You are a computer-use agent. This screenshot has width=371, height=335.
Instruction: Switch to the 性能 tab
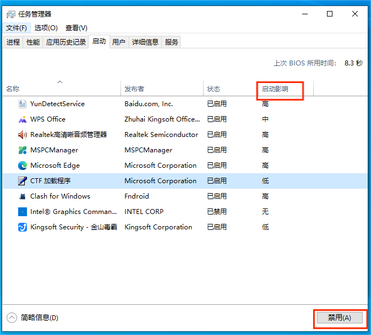tap(33, 42)
